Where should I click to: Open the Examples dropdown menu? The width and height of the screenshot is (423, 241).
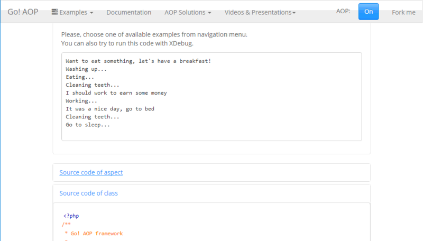click(x=73, y=12)
